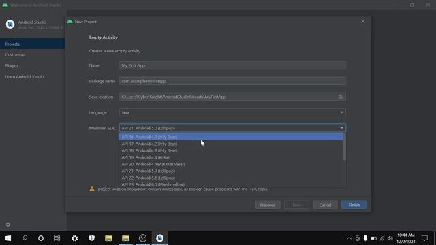The height and width of the screenshot is (245, 436).
Task: Click the Package name field
Action: (232, 81)
